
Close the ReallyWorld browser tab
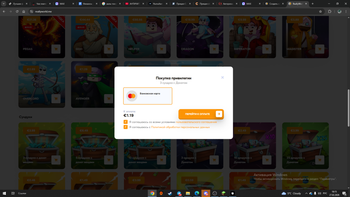(x=306, y=4)
